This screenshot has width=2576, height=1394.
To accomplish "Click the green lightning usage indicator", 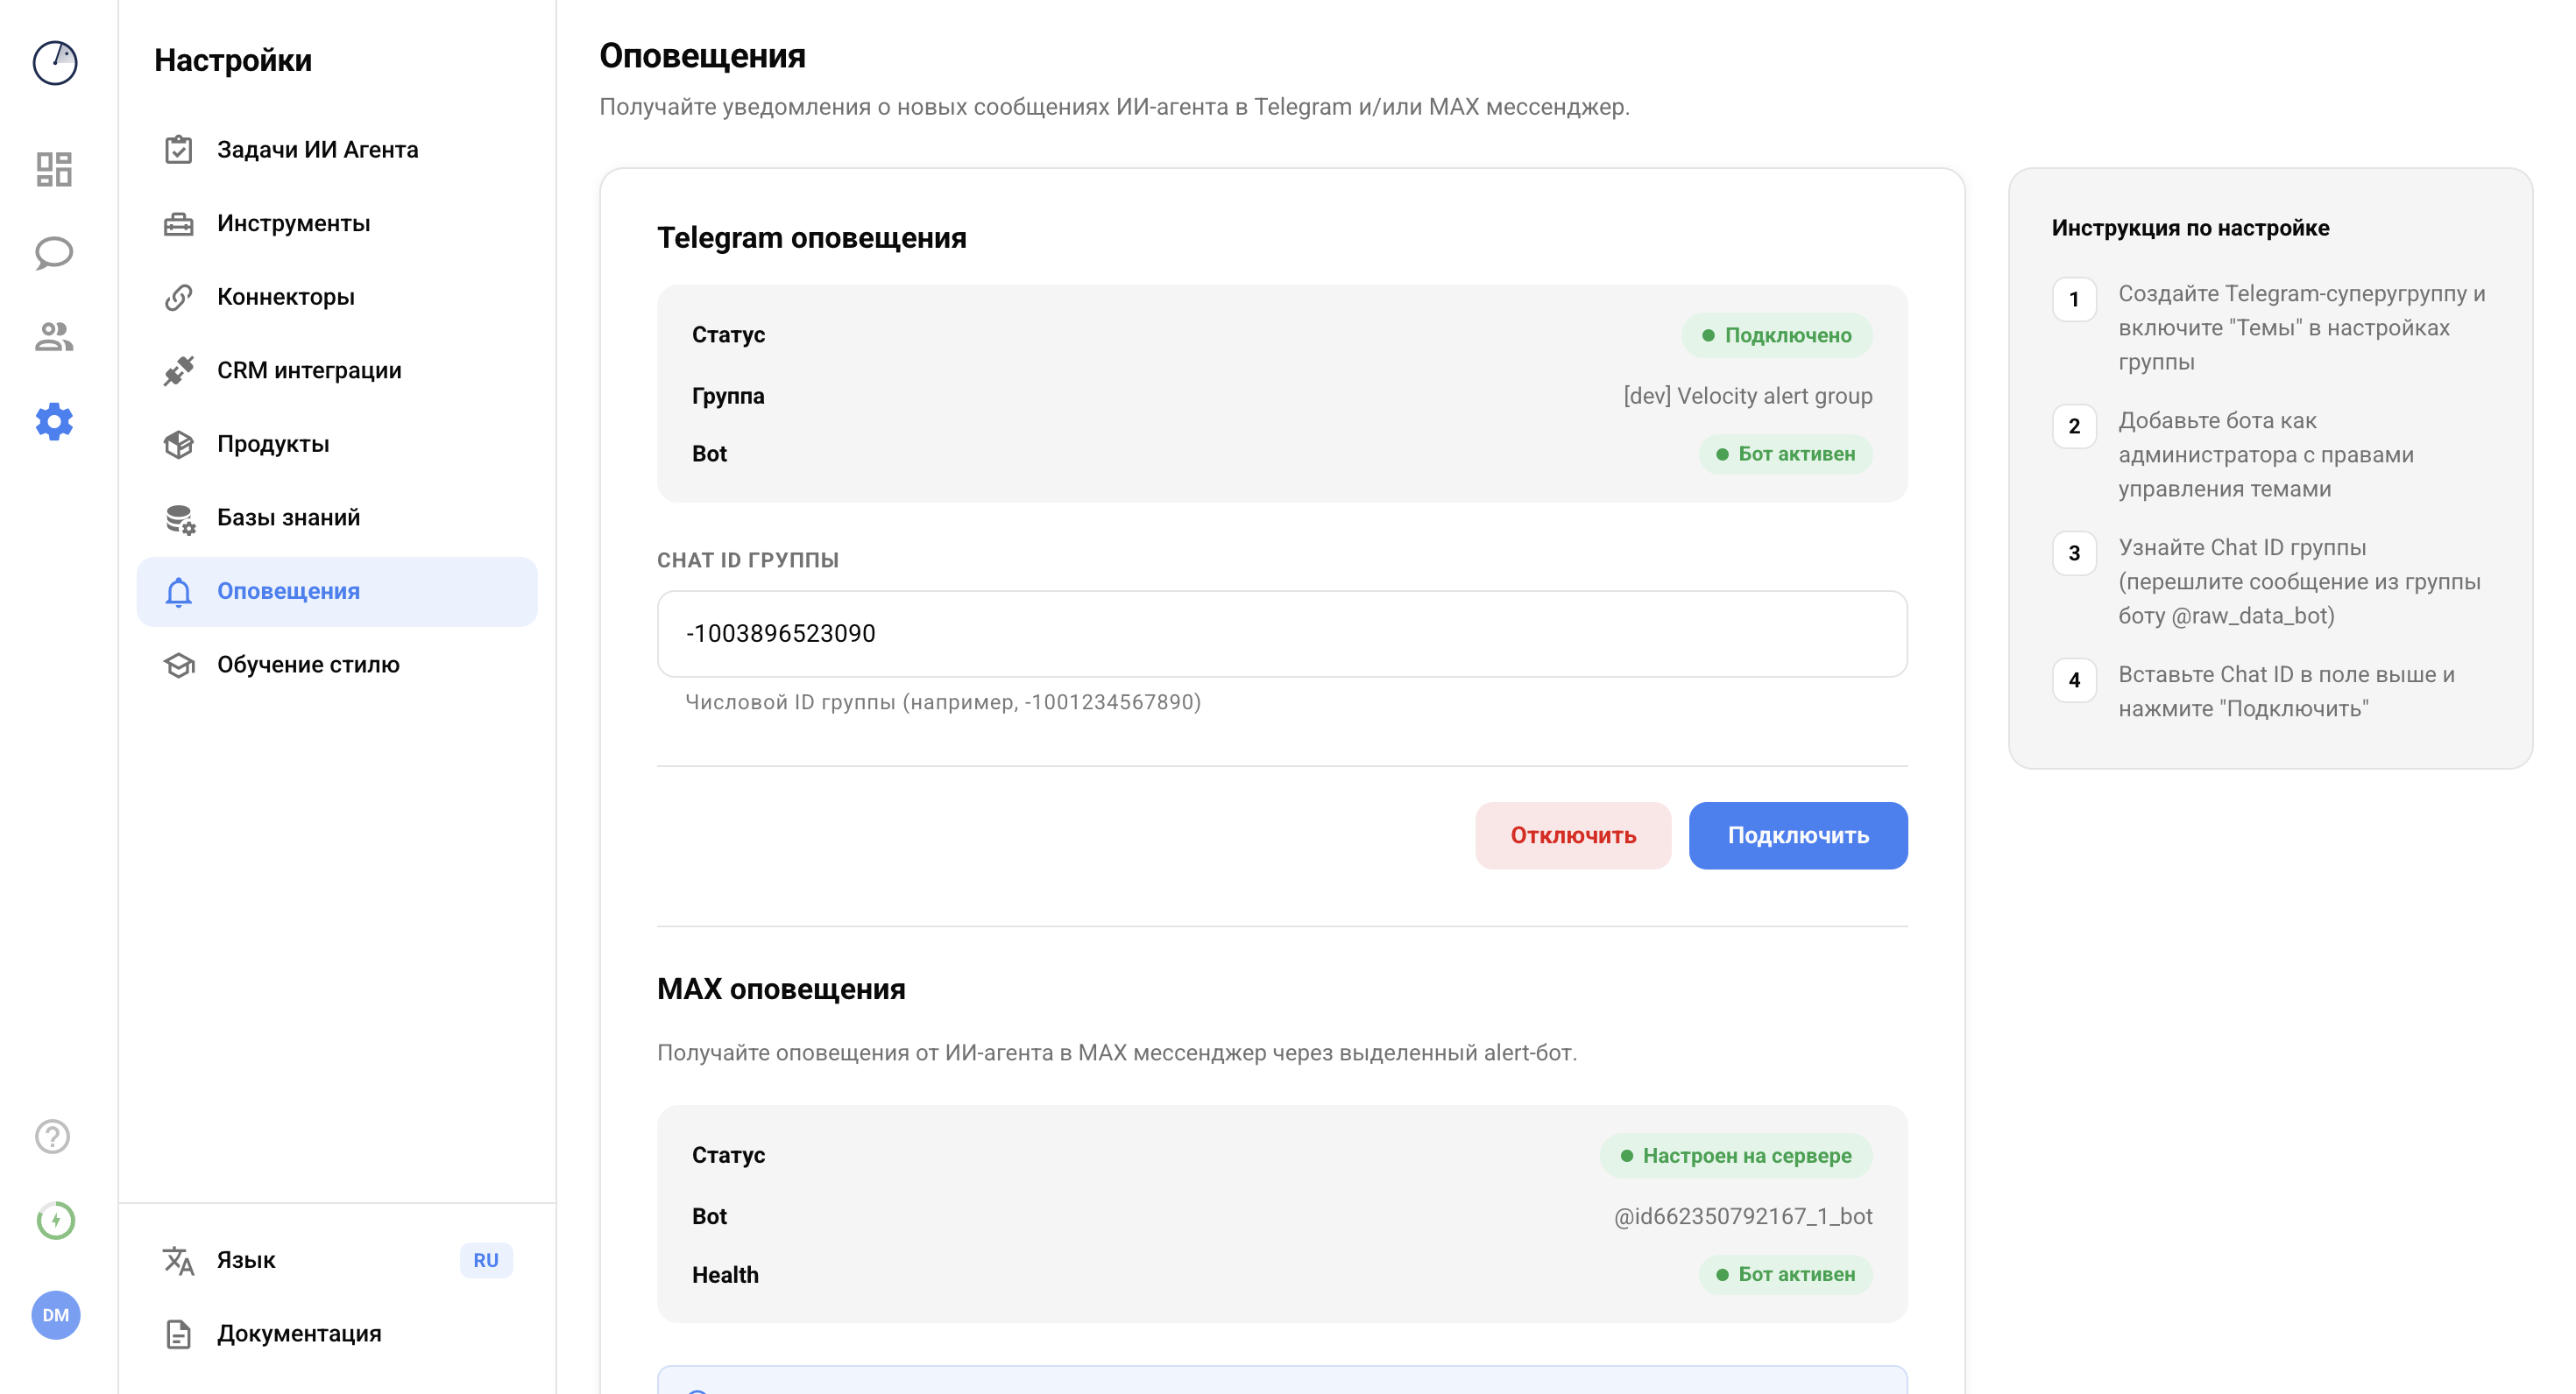I will [x=55, y=1220].
